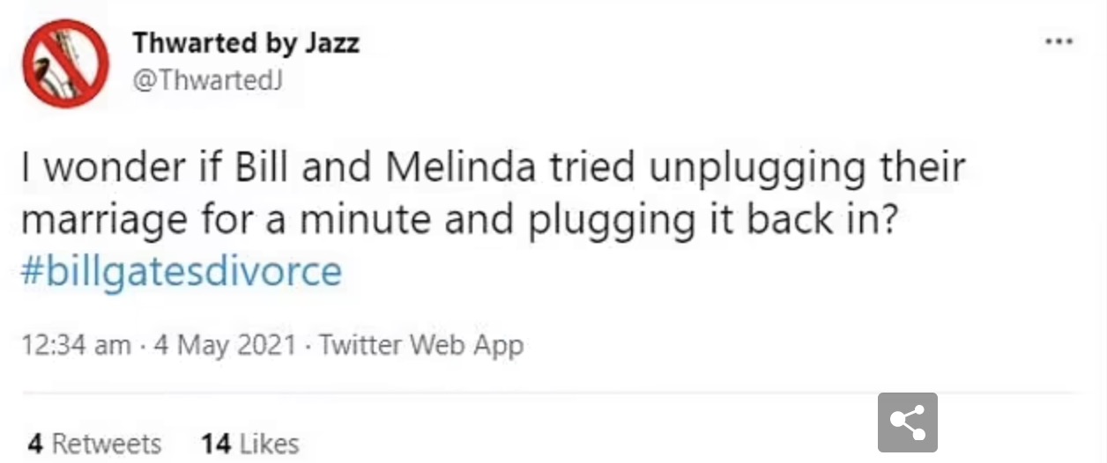Click the word Likes label
1107x463 pixels.
268,443
